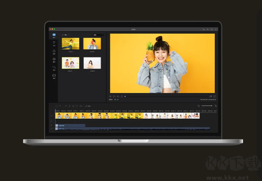The image size is (262, 181).
Task: Adjust the timeline zoom slider
Action: click(207, 106)
